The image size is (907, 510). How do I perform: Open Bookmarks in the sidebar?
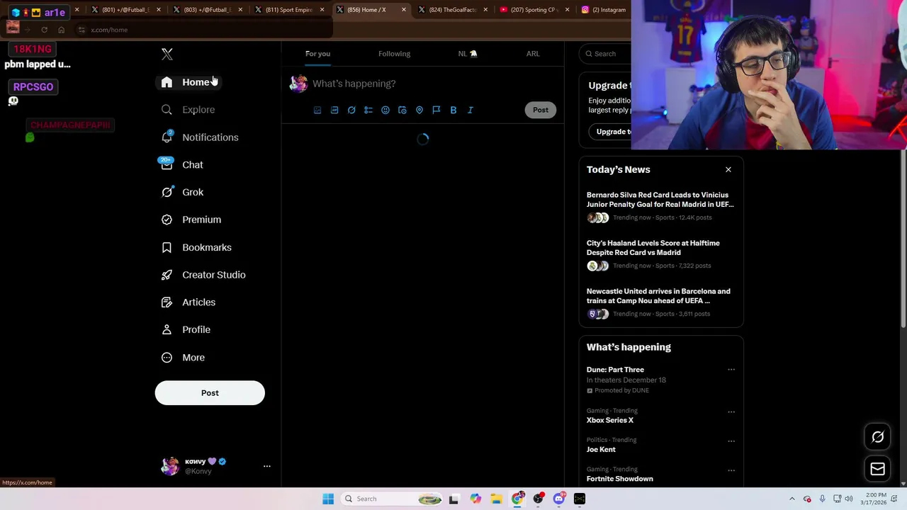(196, 247)
